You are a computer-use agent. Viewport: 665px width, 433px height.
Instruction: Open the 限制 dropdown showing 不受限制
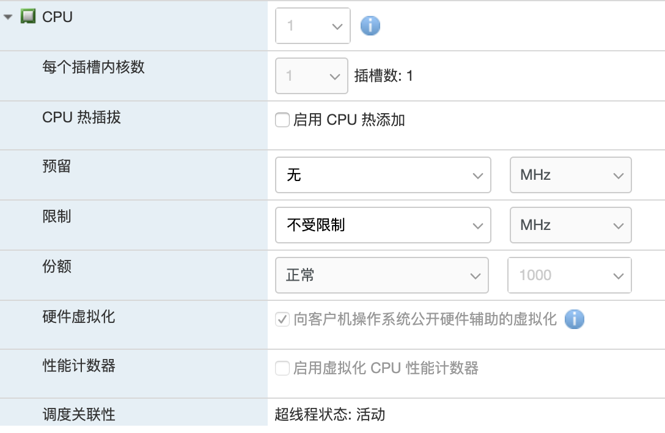coord(479,225)
